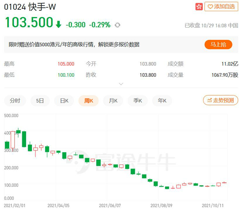239x211 pixels.
Task: Click the 最低 value 100.100
Action: click(66, 75)
